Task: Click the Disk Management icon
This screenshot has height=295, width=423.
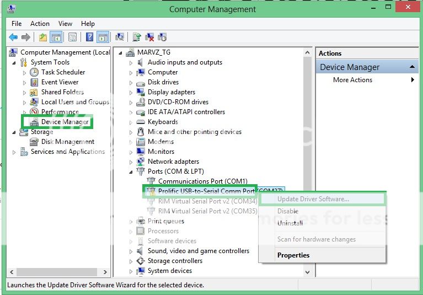Action: point(34,142)
